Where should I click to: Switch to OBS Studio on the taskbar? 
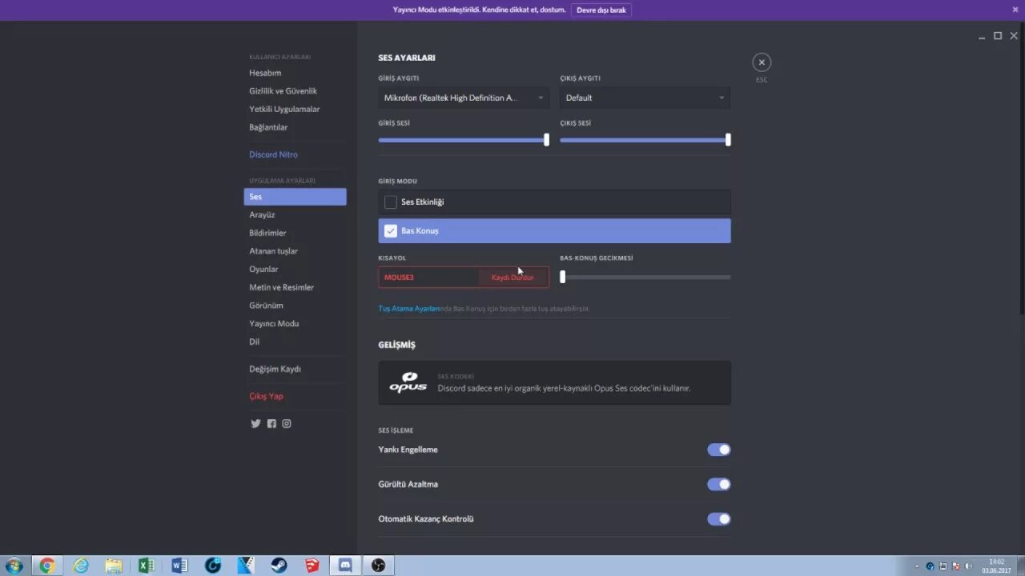(x=379, y=566)
